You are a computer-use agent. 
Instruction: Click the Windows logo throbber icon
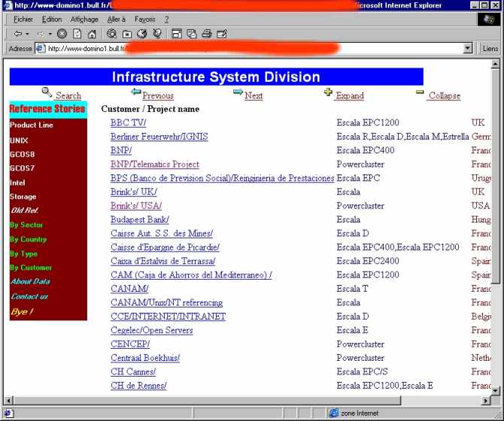click(x=489, y=20)
